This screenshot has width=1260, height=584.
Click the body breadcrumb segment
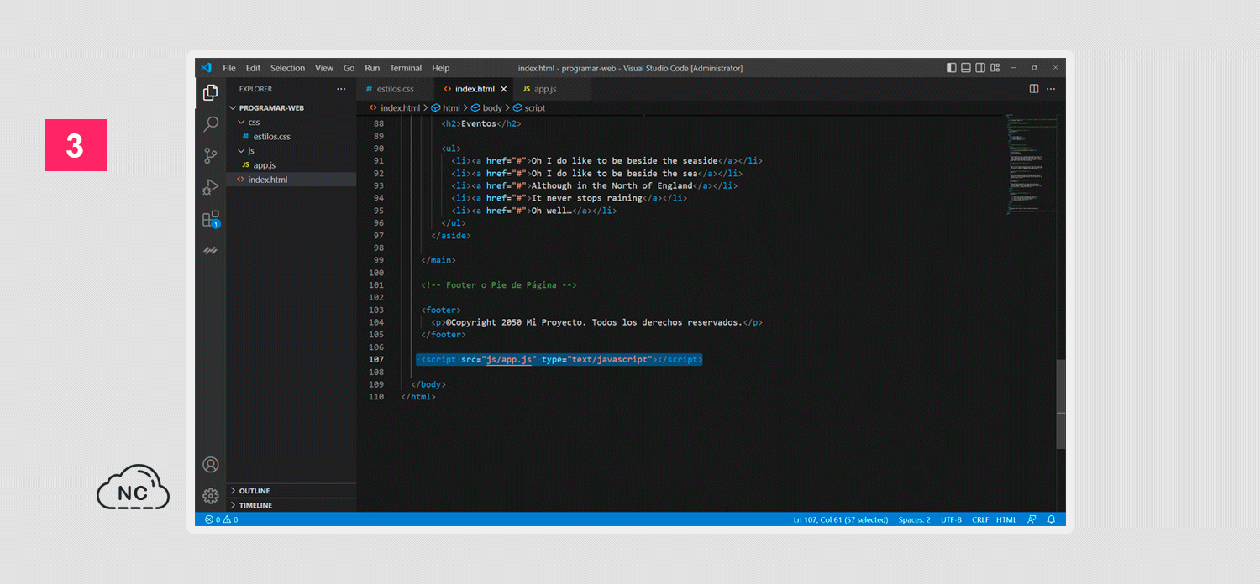tap(492, 108)
